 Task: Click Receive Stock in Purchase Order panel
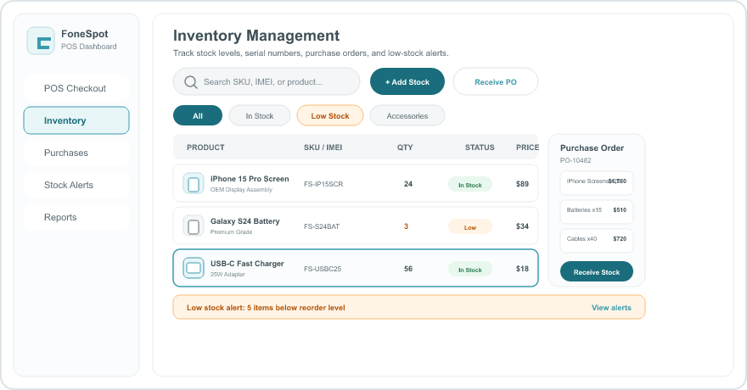pyautogui.click(x=597, y=271)
